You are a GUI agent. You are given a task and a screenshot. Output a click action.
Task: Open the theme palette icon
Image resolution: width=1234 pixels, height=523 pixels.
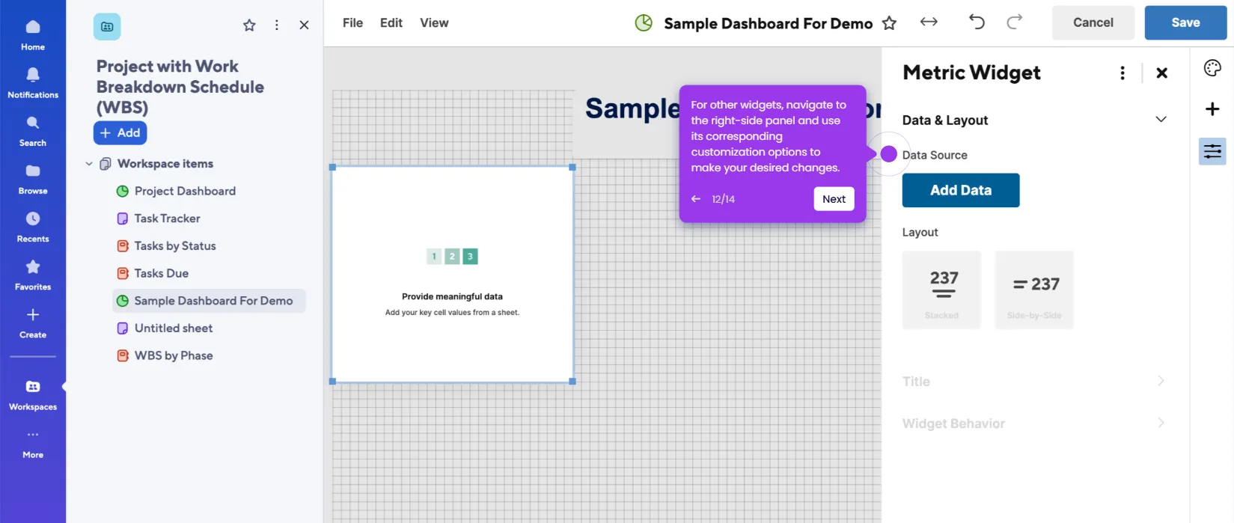coord(1212,68)
